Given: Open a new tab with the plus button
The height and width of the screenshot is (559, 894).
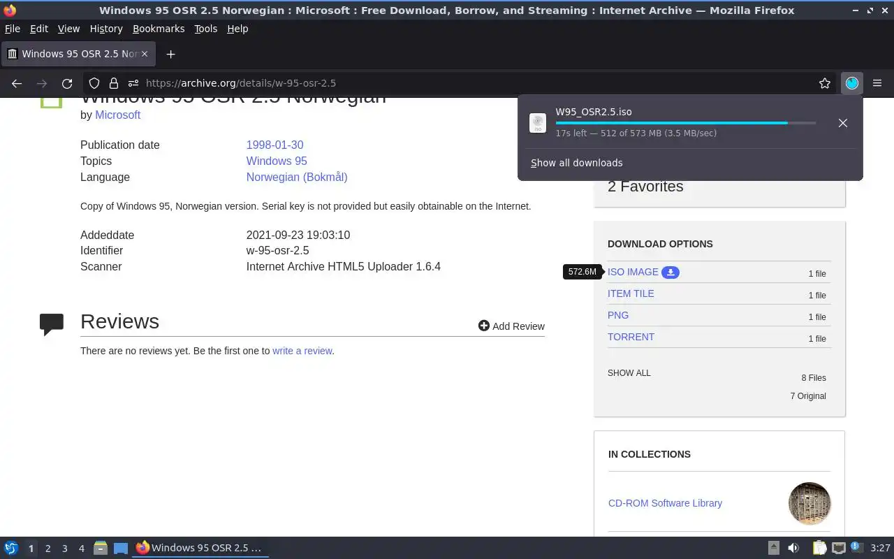Looking at the screenshot, I should 170,54.
